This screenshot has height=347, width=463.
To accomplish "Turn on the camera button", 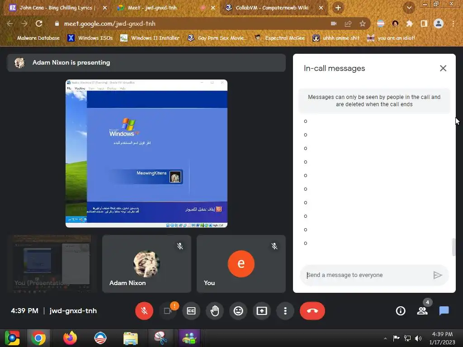I will tap(168, 311).
